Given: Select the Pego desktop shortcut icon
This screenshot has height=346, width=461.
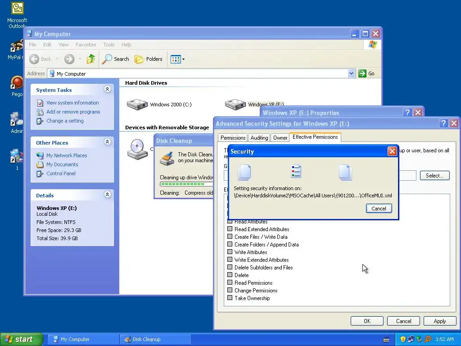Looking at the screenshot, I should pos(17,82).
